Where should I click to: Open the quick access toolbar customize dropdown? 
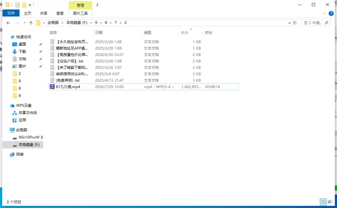29,5
